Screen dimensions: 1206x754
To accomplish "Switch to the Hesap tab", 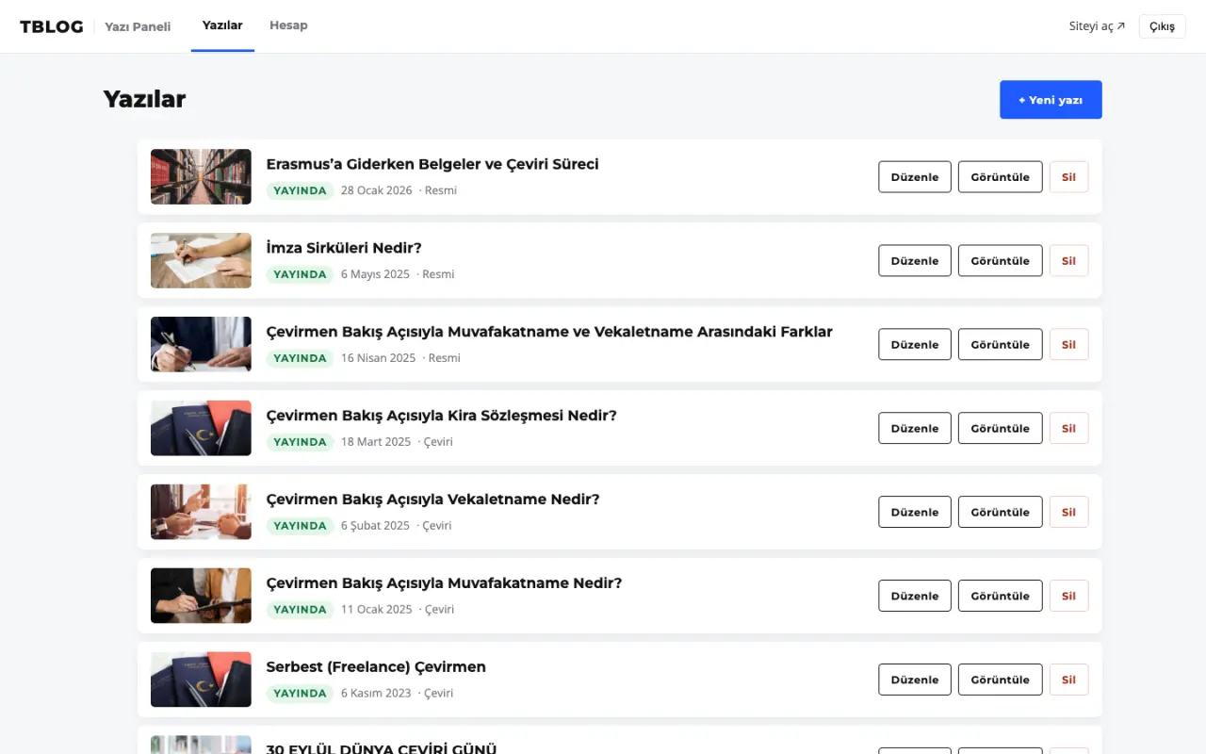I will (x=288, y=25).
